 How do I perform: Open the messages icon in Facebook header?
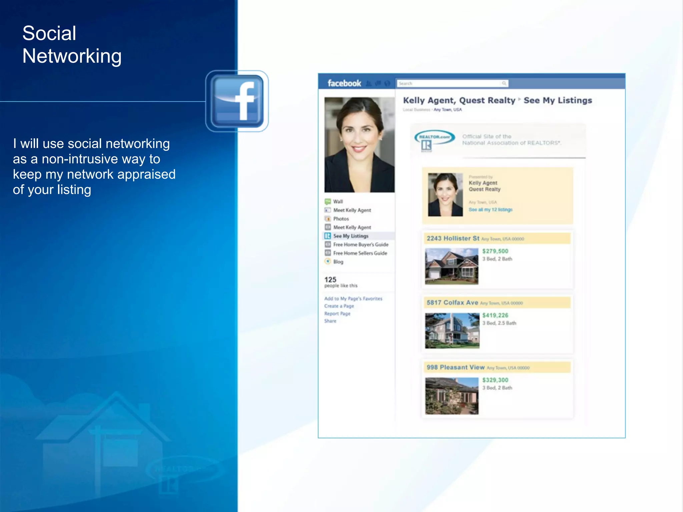pyautogui.click(x=378, y=83)
